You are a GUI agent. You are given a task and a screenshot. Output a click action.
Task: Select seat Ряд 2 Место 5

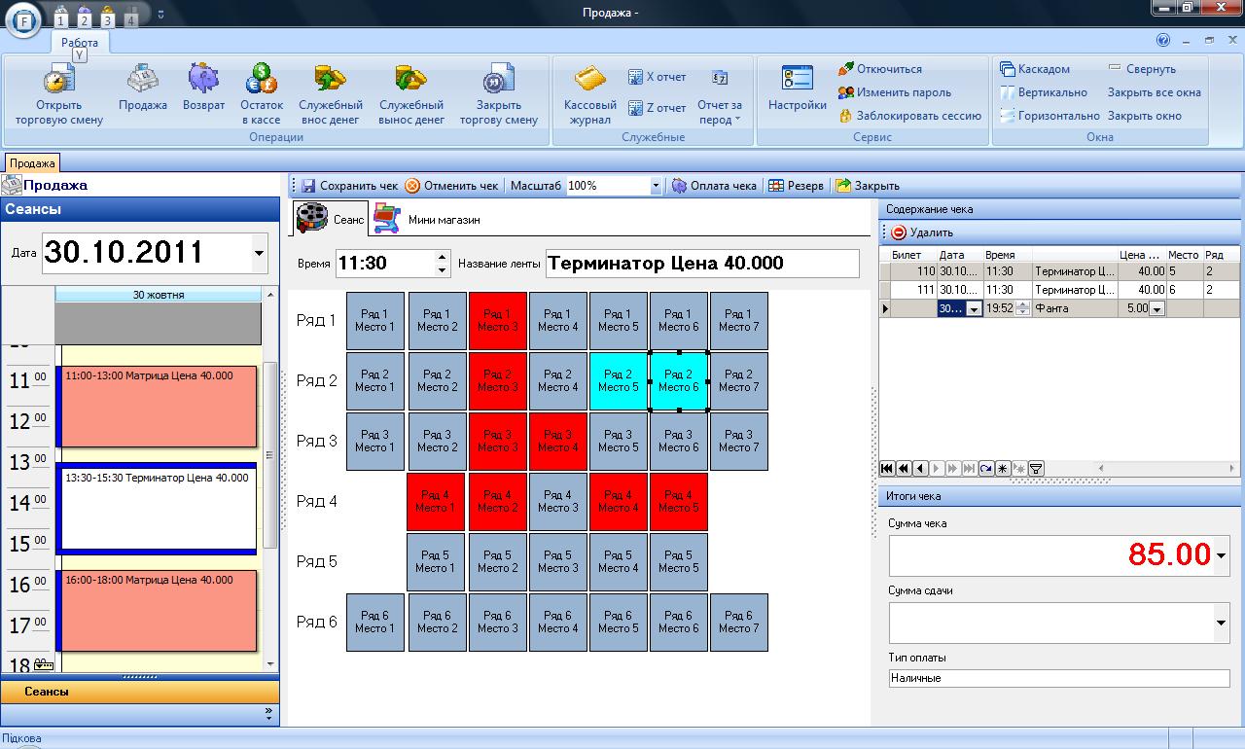coord(619,380)
